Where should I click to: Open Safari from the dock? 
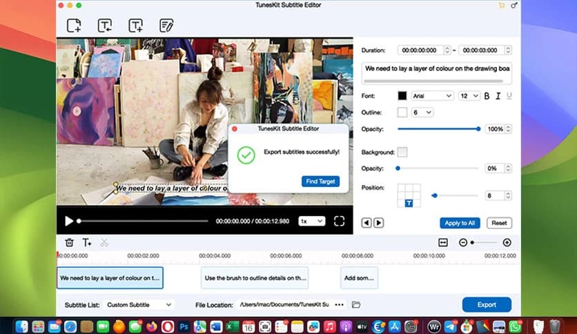(x=70, y=326)
